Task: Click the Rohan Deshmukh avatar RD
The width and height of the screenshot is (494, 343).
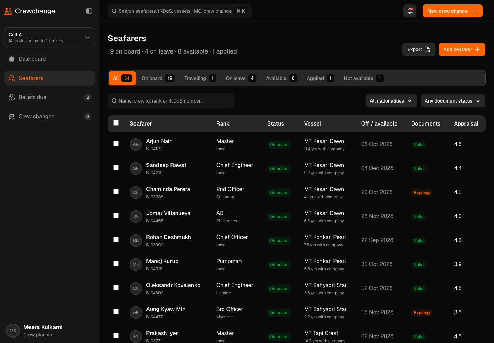Action: pos(136,240)
